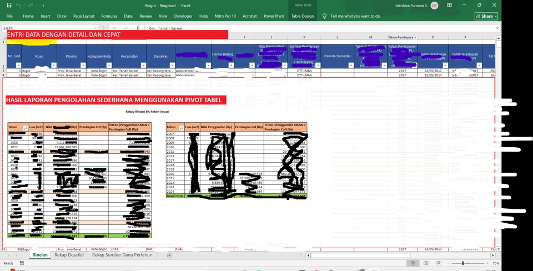The image size is (533, 271).
Task: Select the Rincian sheet tab
Action: click(x=40, y=255)
